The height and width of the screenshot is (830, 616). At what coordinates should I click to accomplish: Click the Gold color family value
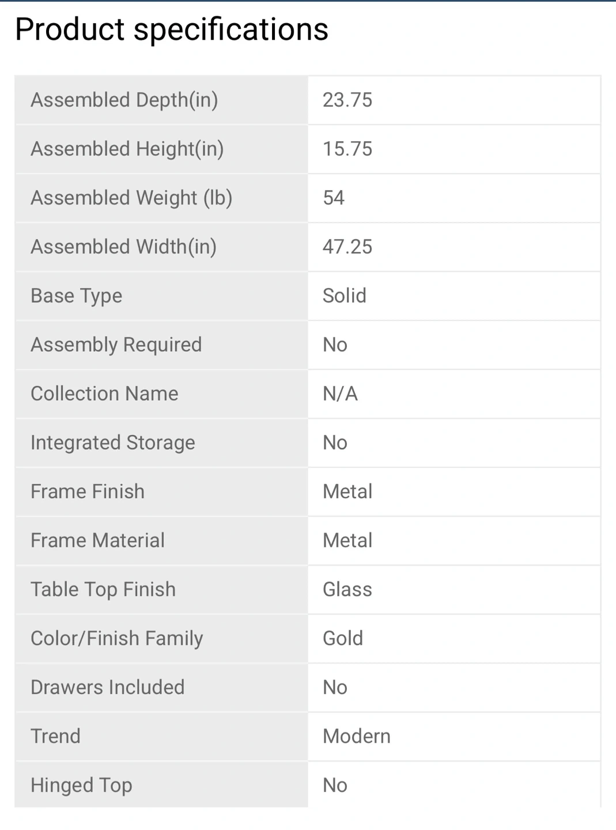343,639
